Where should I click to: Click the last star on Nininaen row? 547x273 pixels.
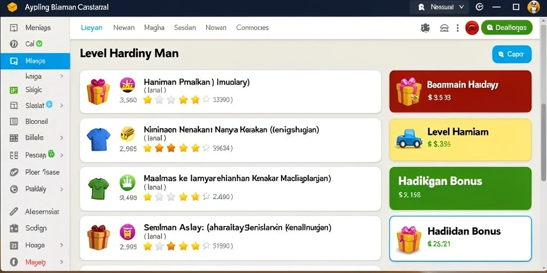206,148
